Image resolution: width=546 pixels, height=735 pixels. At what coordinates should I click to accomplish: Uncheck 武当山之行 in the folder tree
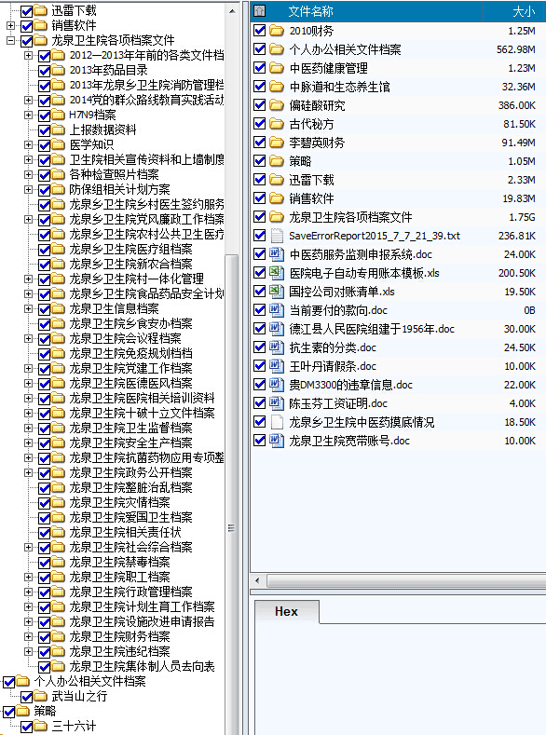pyautogui.click(x=27, y=697)
